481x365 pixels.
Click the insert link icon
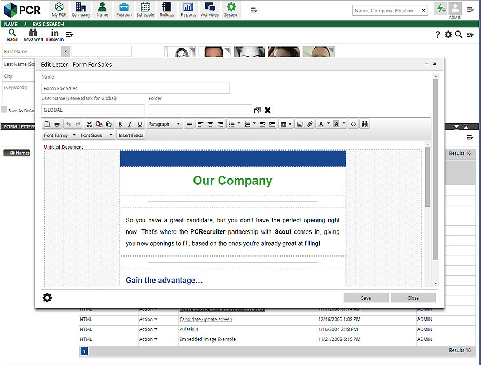310,124
